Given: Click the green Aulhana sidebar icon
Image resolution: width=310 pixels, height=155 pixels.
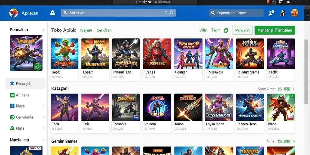Looking at the screenshot, I should click(x=12, y=95).
